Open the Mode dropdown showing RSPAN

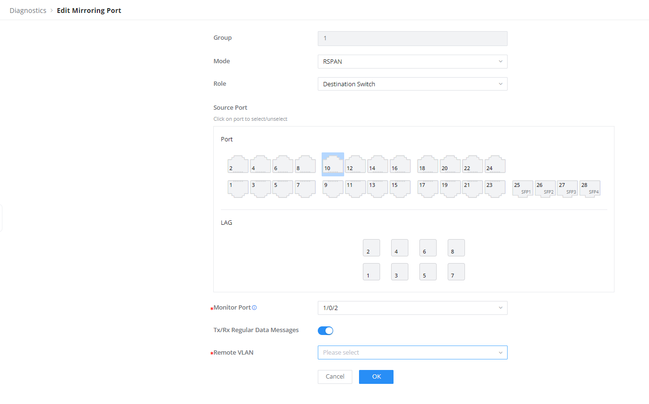(412, 61)
